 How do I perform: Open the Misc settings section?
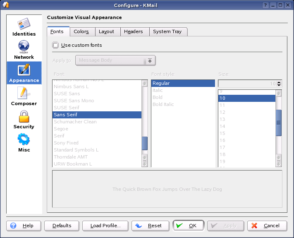pos(24,142)
